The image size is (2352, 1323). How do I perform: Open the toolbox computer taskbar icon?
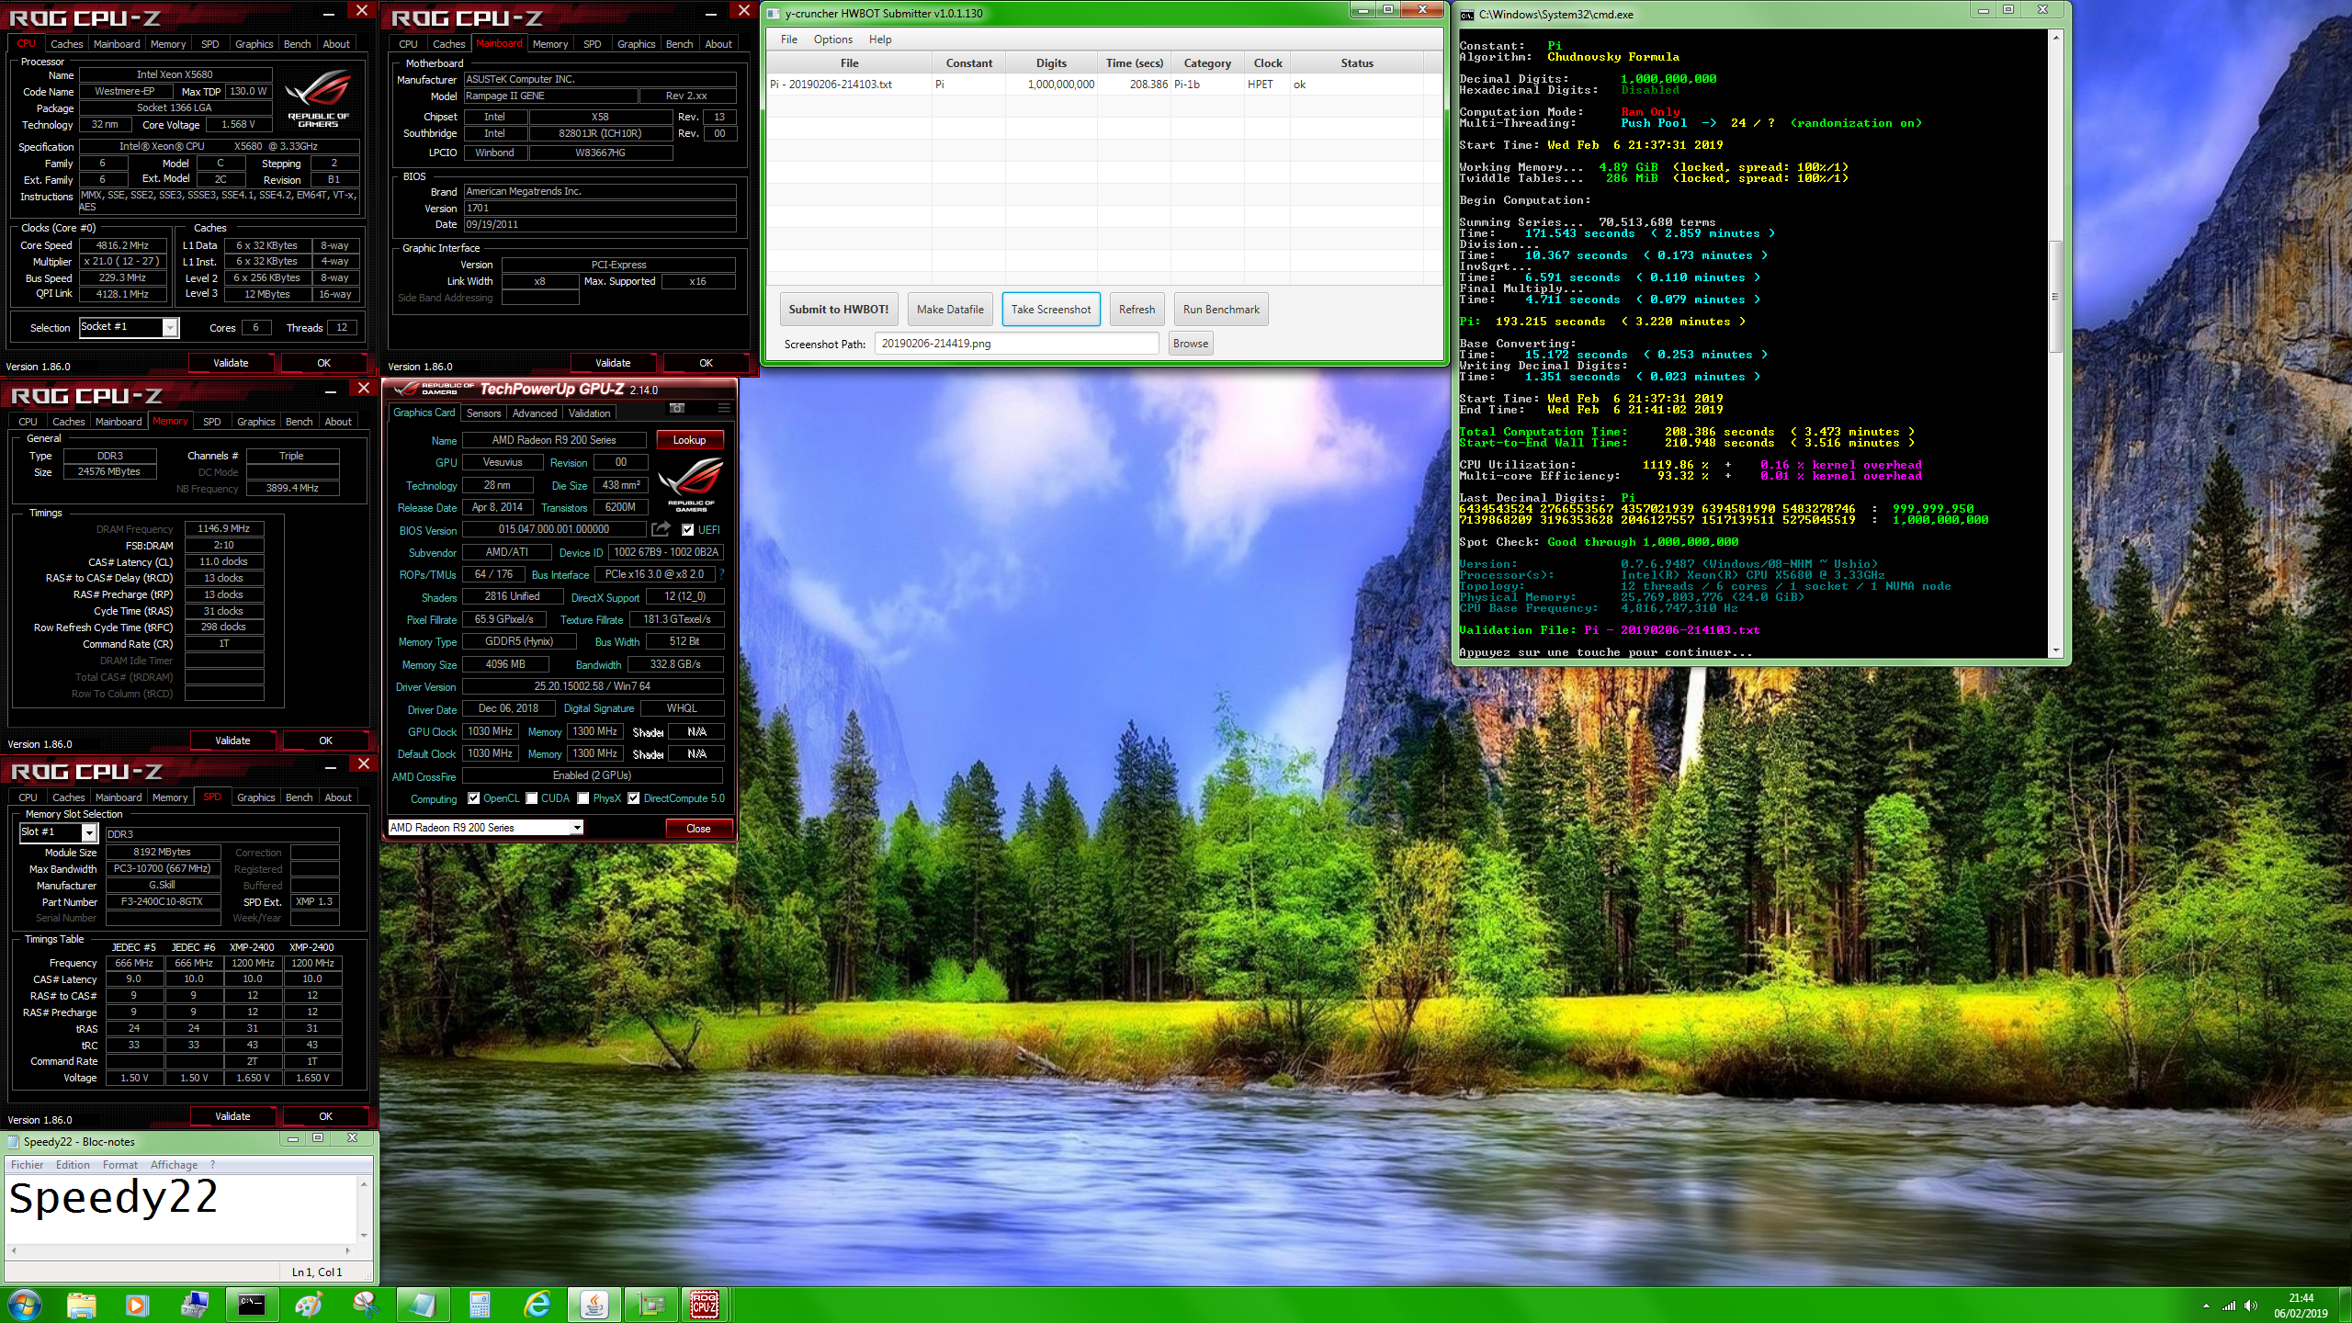[x=194, y=1305]
